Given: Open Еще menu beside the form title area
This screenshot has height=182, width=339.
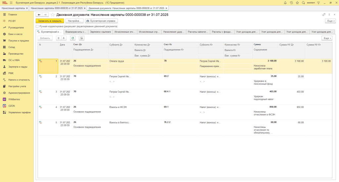Looking at the screenshot, I should [330, 21].
